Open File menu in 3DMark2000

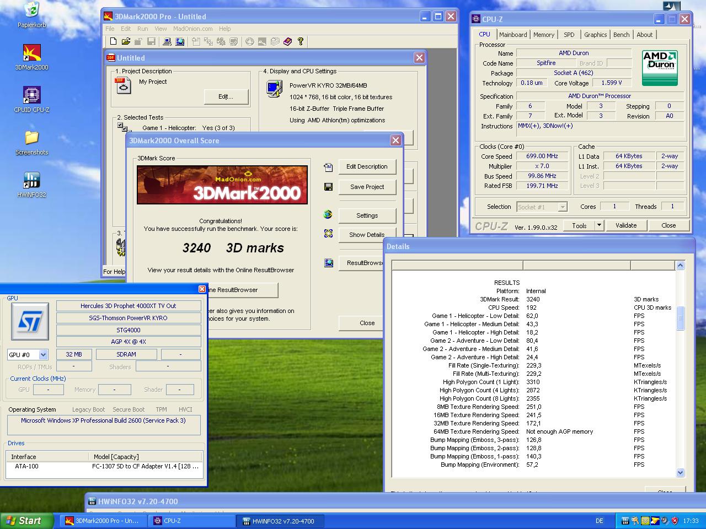point(110,29)
